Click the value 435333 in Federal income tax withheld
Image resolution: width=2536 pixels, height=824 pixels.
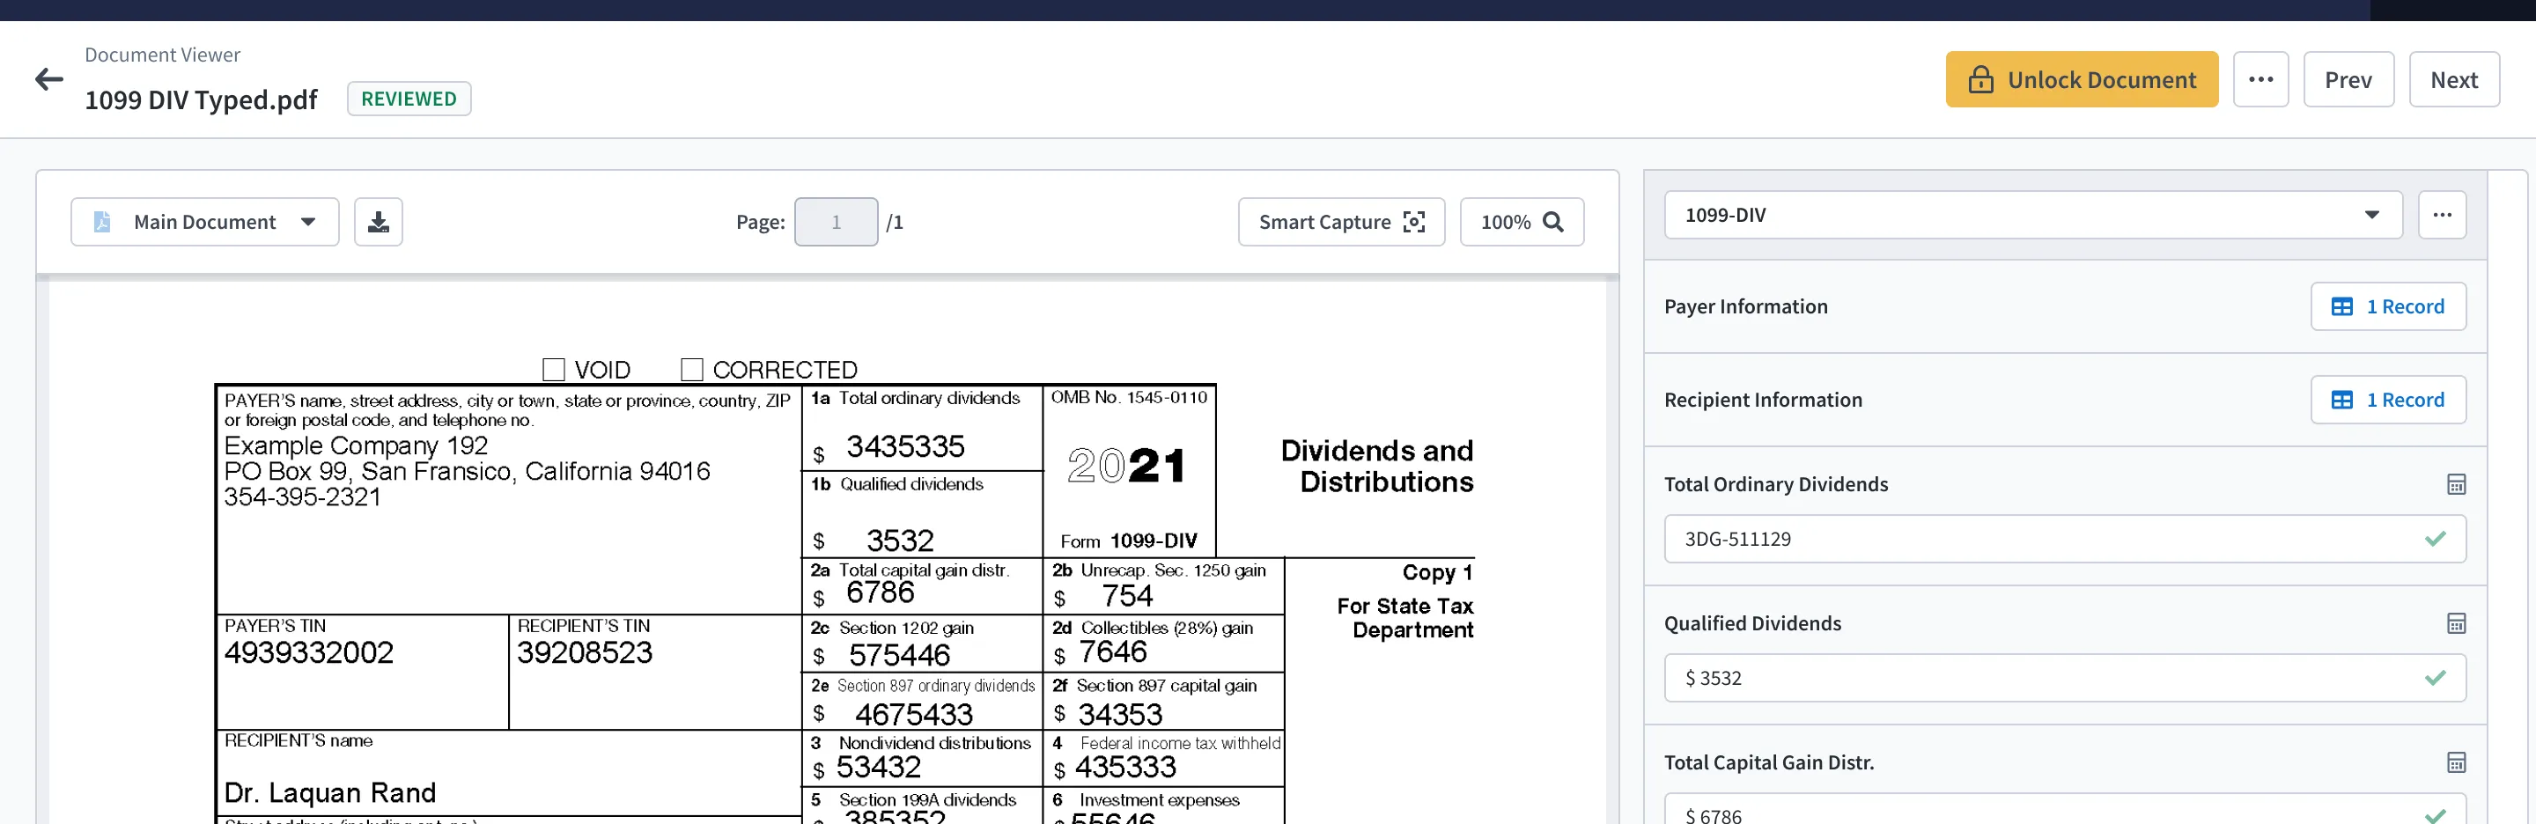point(1125,767)
